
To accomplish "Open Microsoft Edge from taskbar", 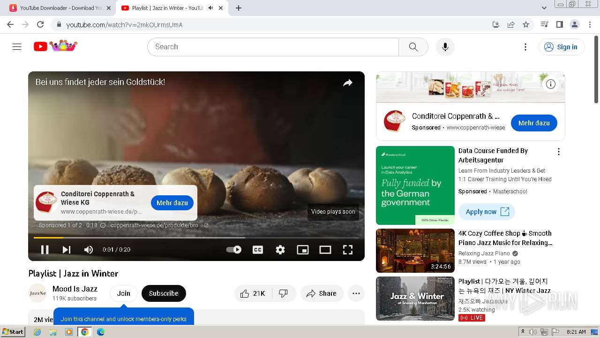I will tap(100, 332).
